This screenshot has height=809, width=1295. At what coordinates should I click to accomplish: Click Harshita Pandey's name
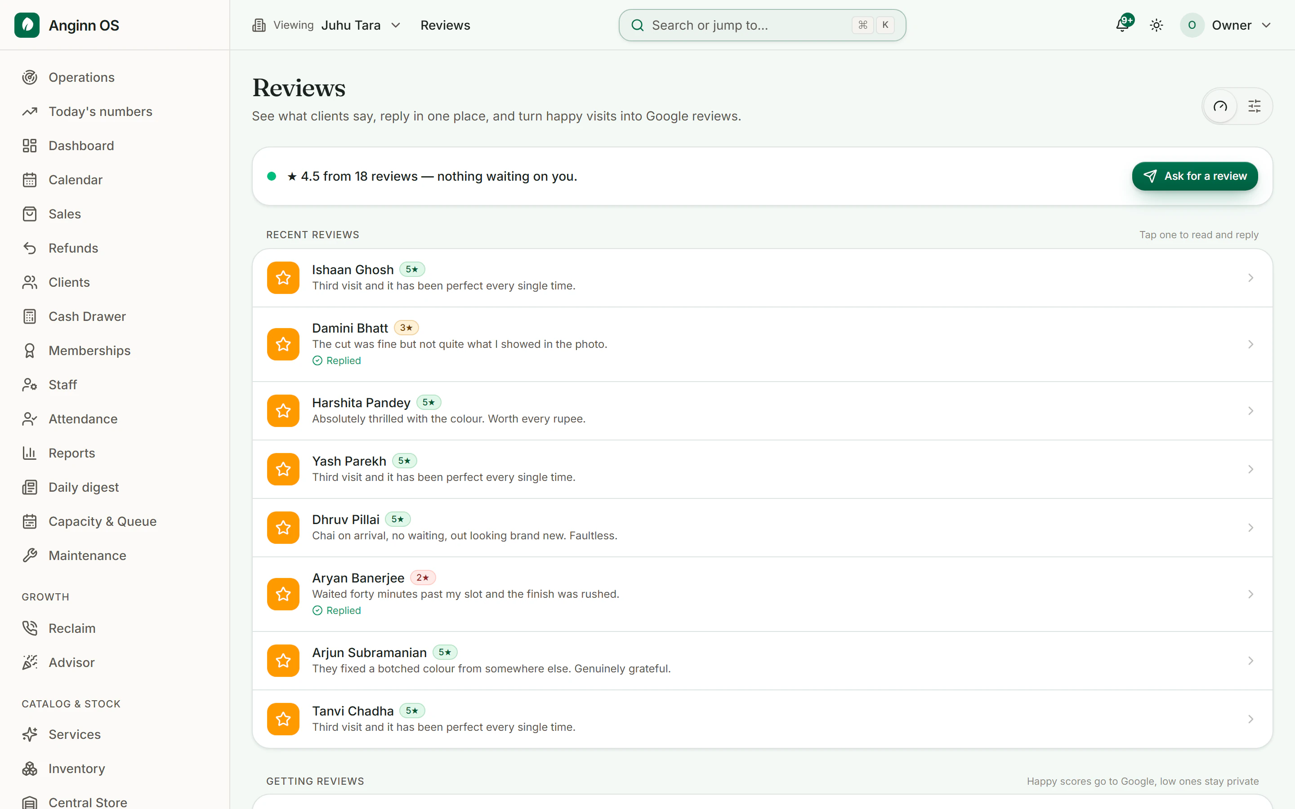pyautogui.click(x=361, y=402)
